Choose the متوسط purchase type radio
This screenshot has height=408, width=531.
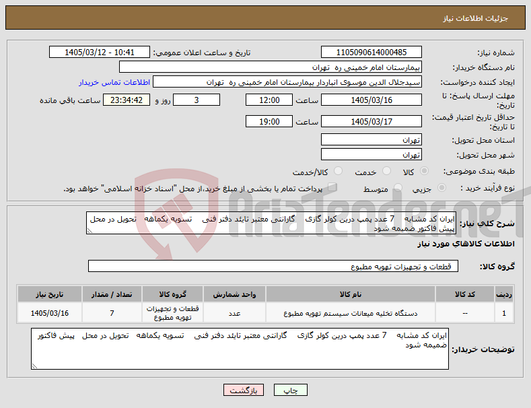398,188
